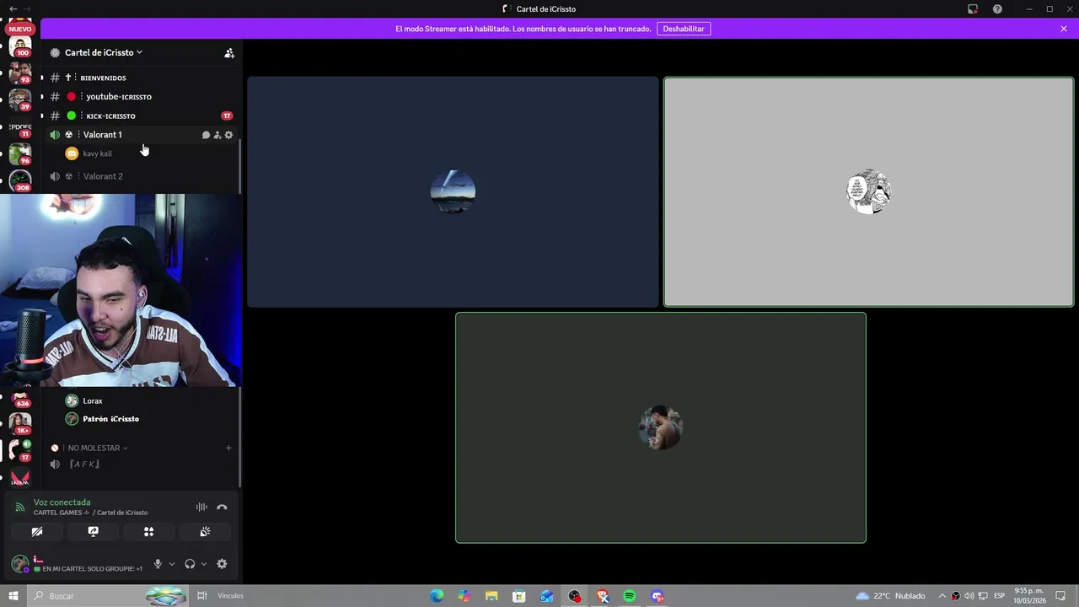Open the server with the 308 badge
The height and width of the screenshot is (607, 1079).
click(20, 180)
